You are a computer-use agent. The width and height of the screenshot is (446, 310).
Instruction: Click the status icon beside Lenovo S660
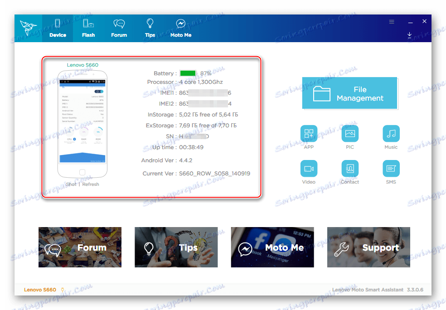point(62,290)
